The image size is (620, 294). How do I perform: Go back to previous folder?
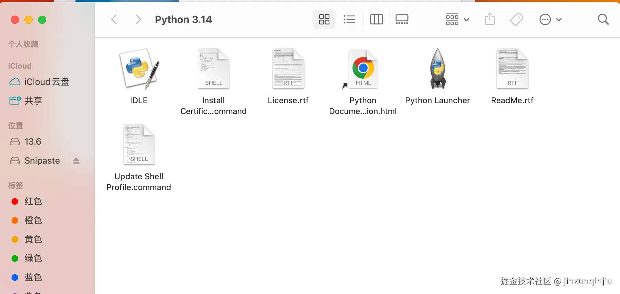[114, 19]
